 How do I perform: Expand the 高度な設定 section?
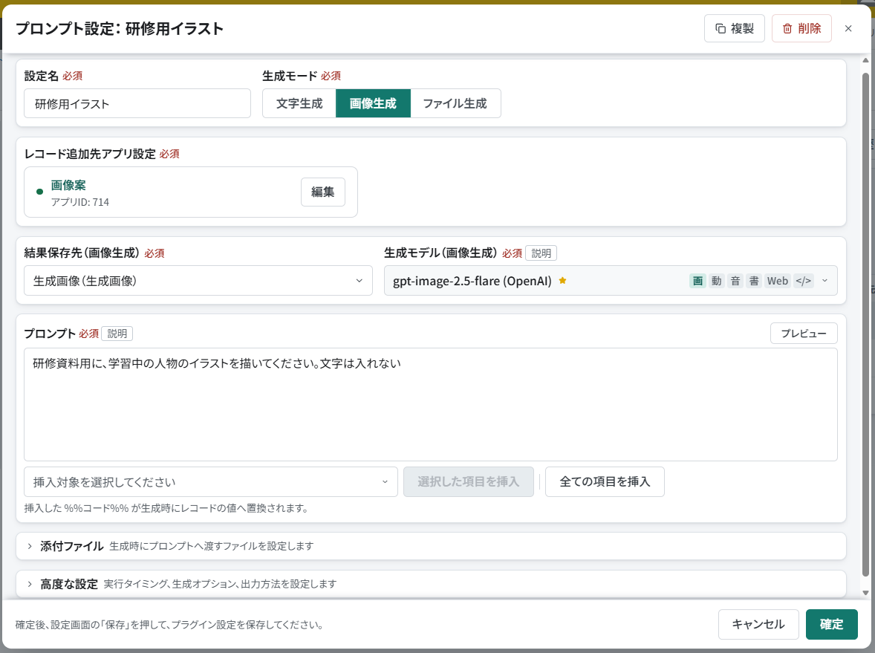click(431, 584)
